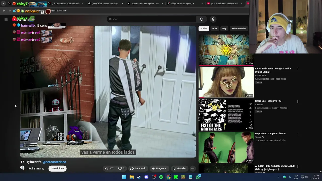This screenshot has width=322, height=181.
Task: Open WhatsApp from the taskbar
Action: coord(198,177)
